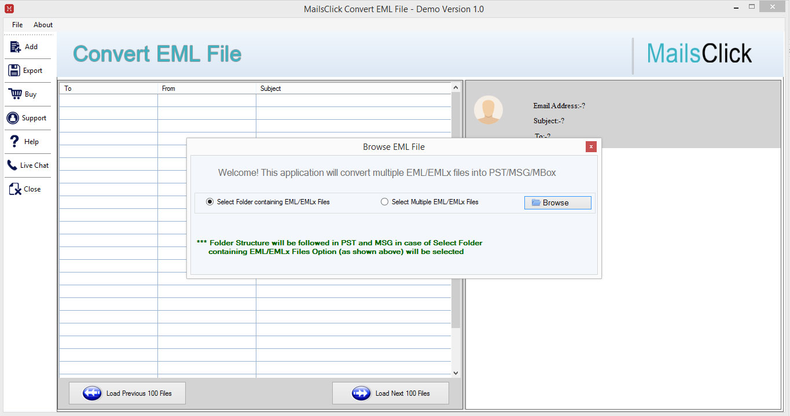This screenshot has width=790, height=416.
Task: Load Previous 100 Files
Action: coord(127,393)
